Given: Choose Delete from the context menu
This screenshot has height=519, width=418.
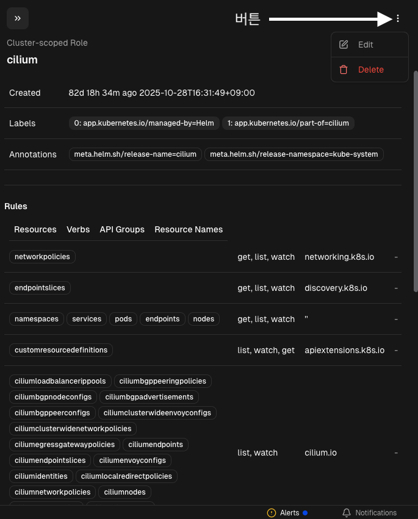Looking at the screenshot, I should (x=370, y=70).
